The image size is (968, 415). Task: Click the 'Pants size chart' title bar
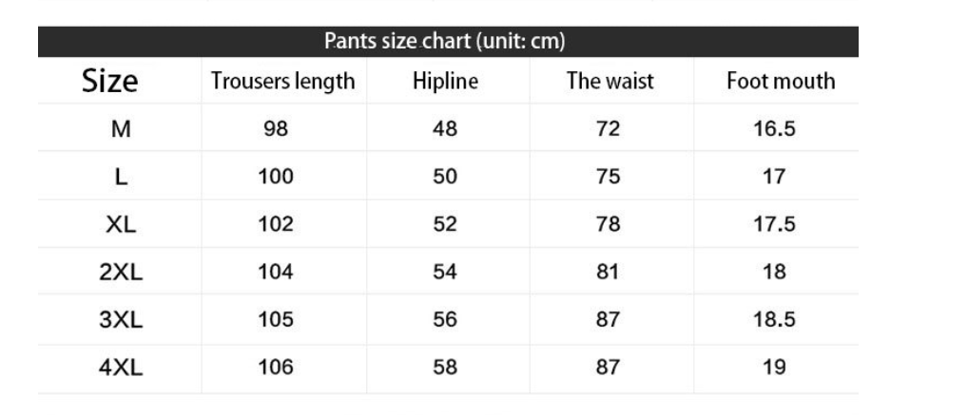point(445,42)
